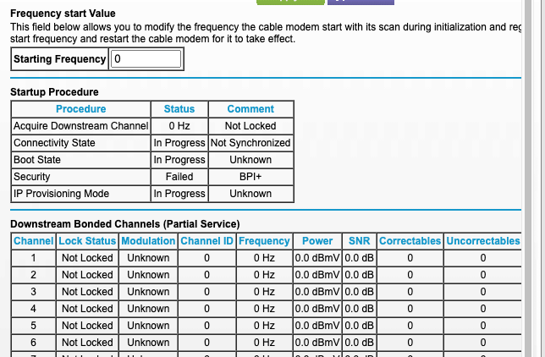Click '0.0 dBmV' power in channel 6 row
The width and height of the screenshot is (545, 357).
tap(317, 343)
